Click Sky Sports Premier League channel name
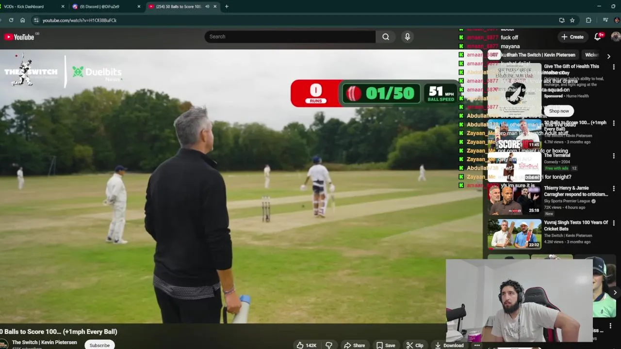The height and width of the screenshot is (349, 621). pyautogui.click(x=567, y=201)
